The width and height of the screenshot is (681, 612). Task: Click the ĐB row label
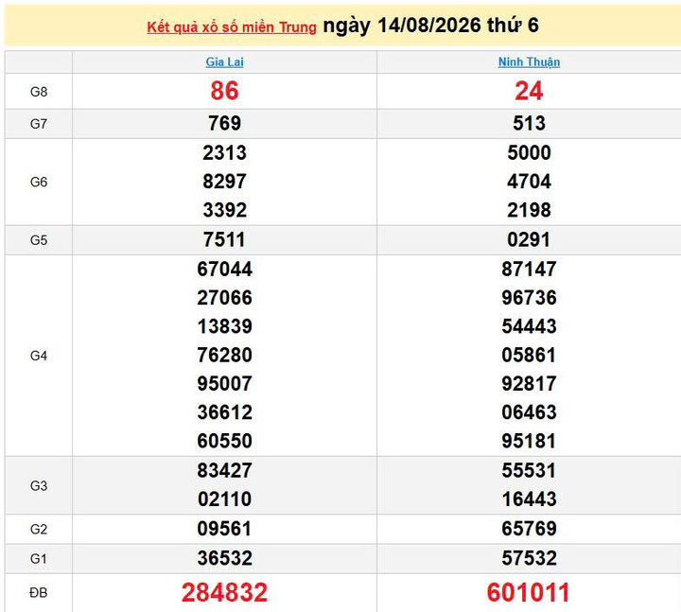38,593
